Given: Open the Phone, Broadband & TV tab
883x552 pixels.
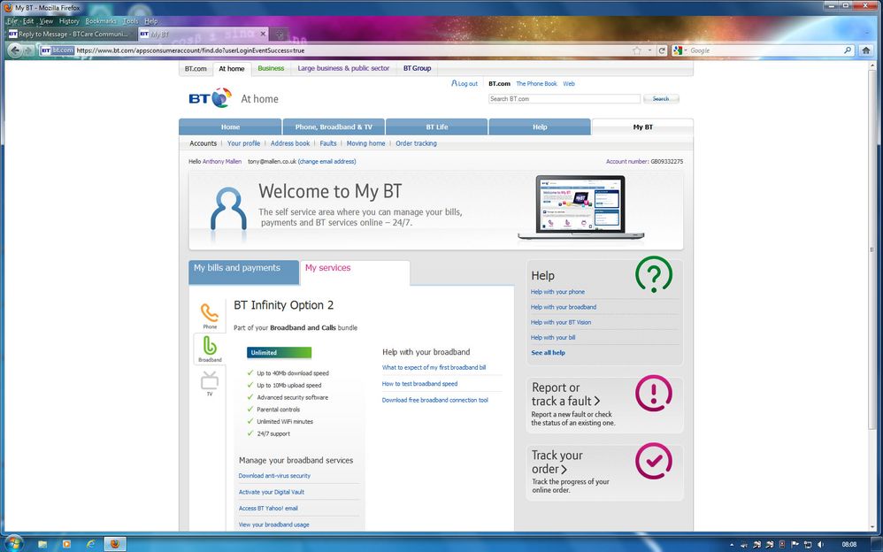Looking at the screenshot, I should tap(334, 126).
